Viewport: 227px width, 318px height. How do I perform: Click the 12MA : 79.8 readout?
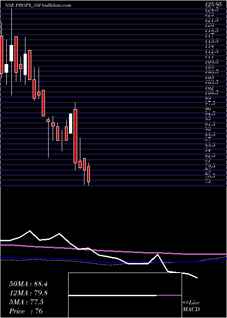(x=28, y=293)
